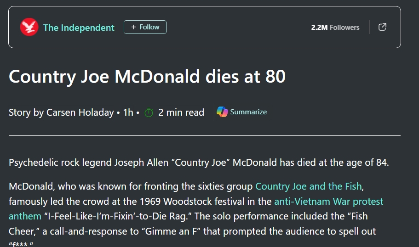Click the green clock reading-time icon
419x247 pixels.
(x=149, y=112)
